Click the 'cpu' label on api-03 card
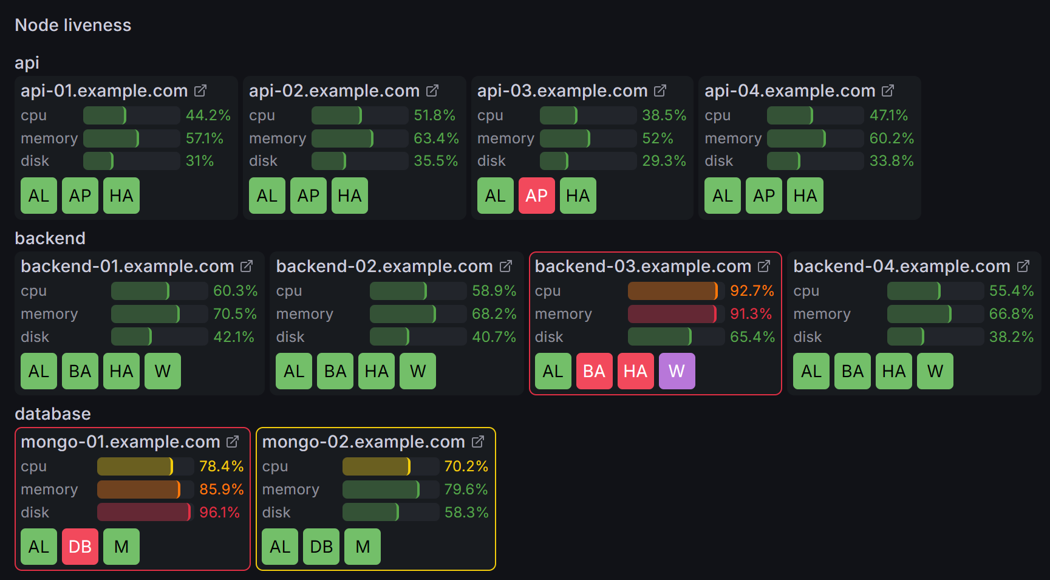Viewport: 1050px width, 580px height. point(490,115)
